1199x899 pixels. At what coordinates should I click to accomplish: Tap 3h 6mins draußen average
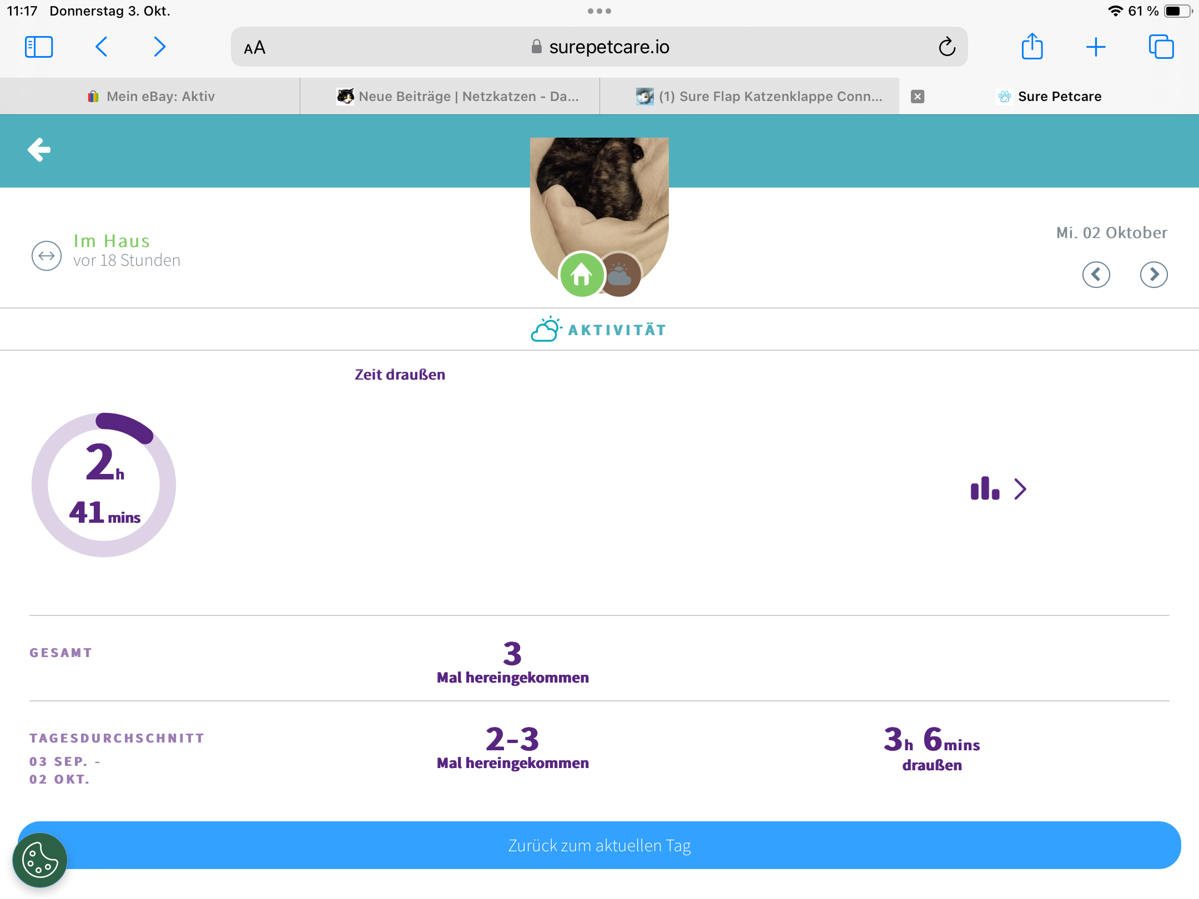click(x=932, y=749)
